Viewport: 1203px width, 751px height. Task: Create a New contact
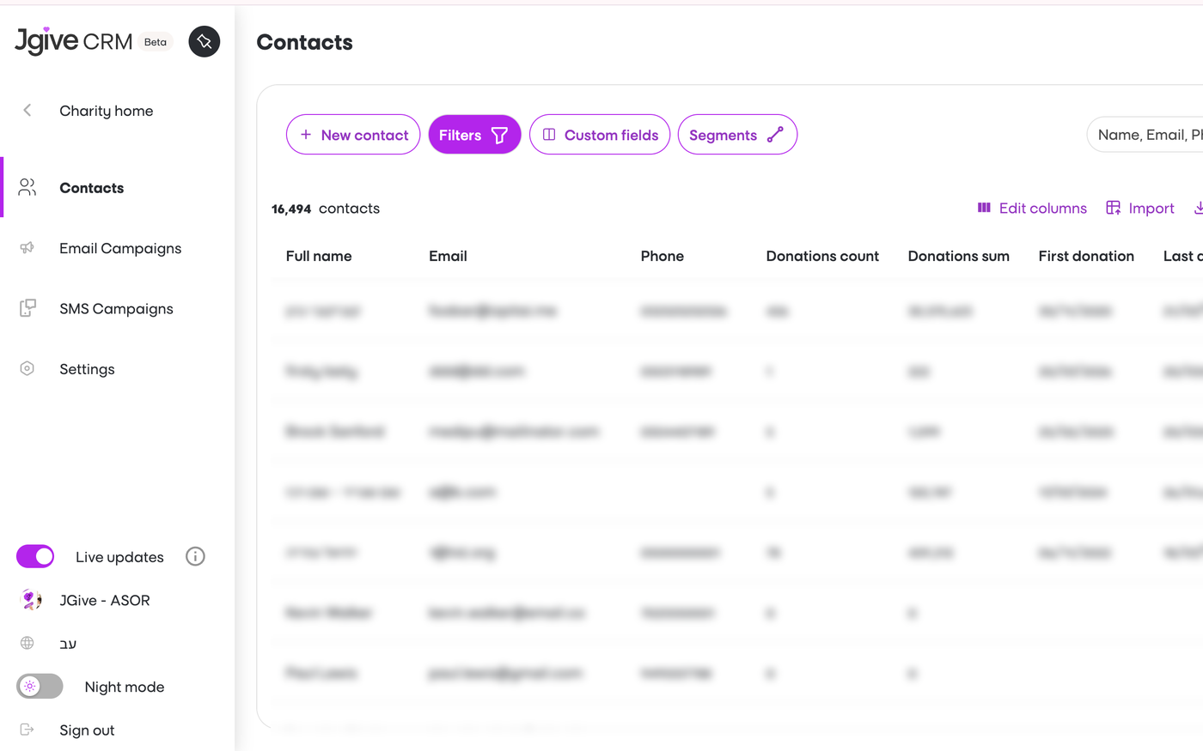click(x=353, y=135)
